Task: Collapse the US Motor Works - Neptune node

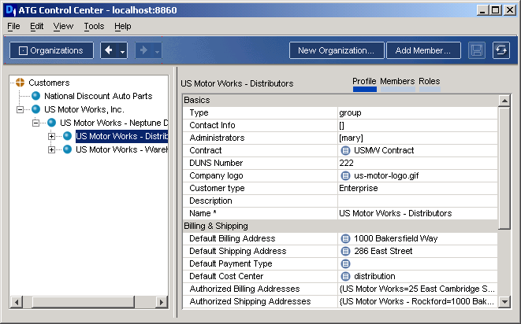Action: point(36,123)
